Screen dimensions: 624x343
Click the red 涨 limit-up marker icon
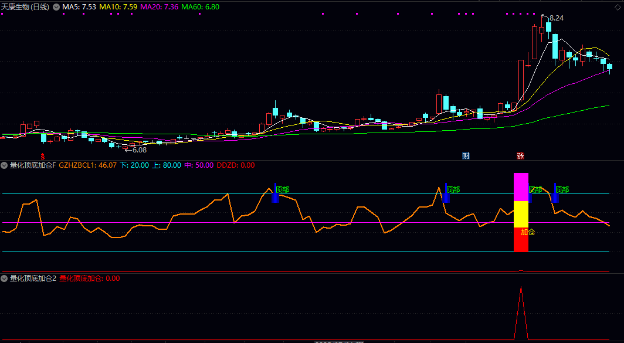(x=520, y=156)
